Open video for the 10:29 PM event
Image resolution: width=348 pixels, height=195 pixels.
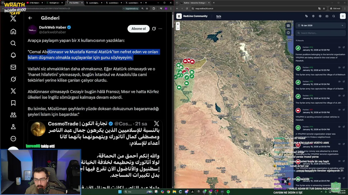click(339, 47)
